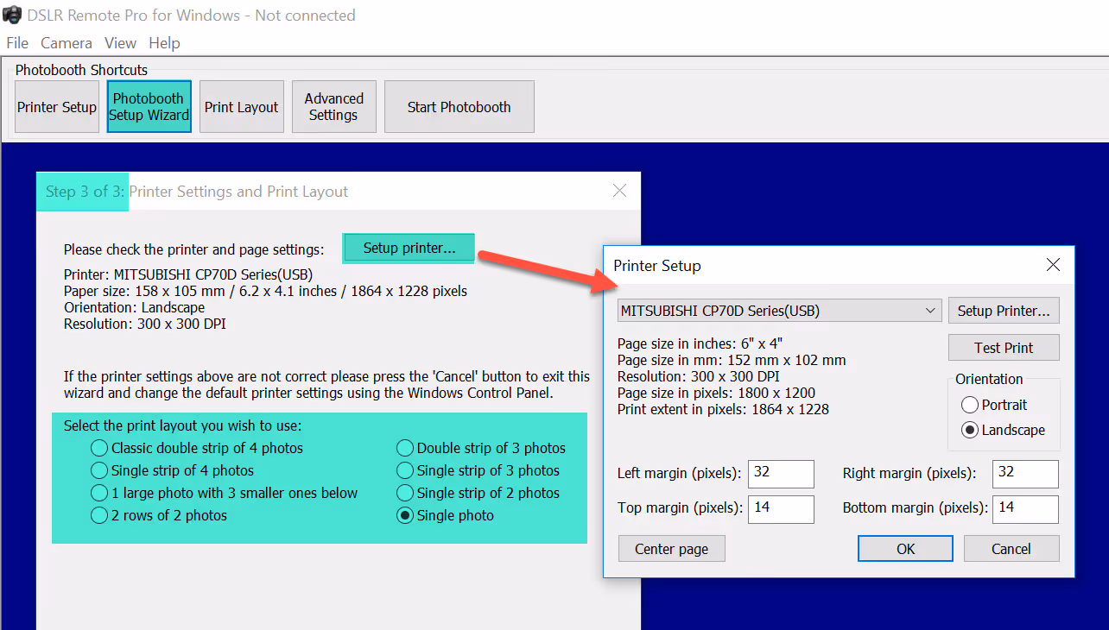The height and width of the screenshot is (630, 1109).
Task: Click 'Print extent in pixels: 1864 x 1228' text
Action: (x=723, y=409)
